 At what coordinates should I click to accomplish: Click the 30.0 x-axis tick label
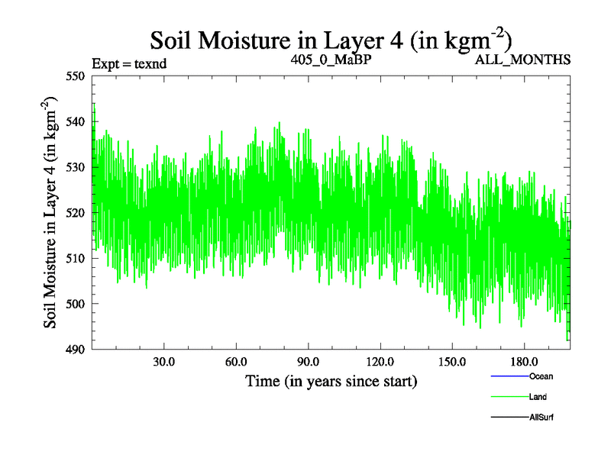pos(164,361)
